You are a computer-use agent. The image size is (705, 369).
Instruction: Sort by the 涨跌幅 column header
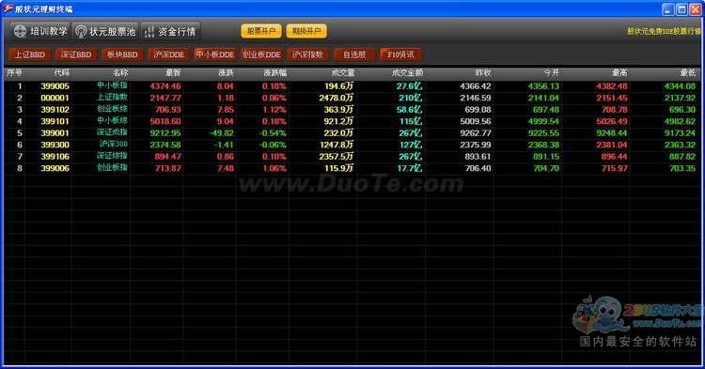pos(274,72)
